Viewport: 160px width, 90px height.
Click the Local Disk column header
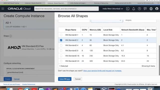click(x=108, y=30)
